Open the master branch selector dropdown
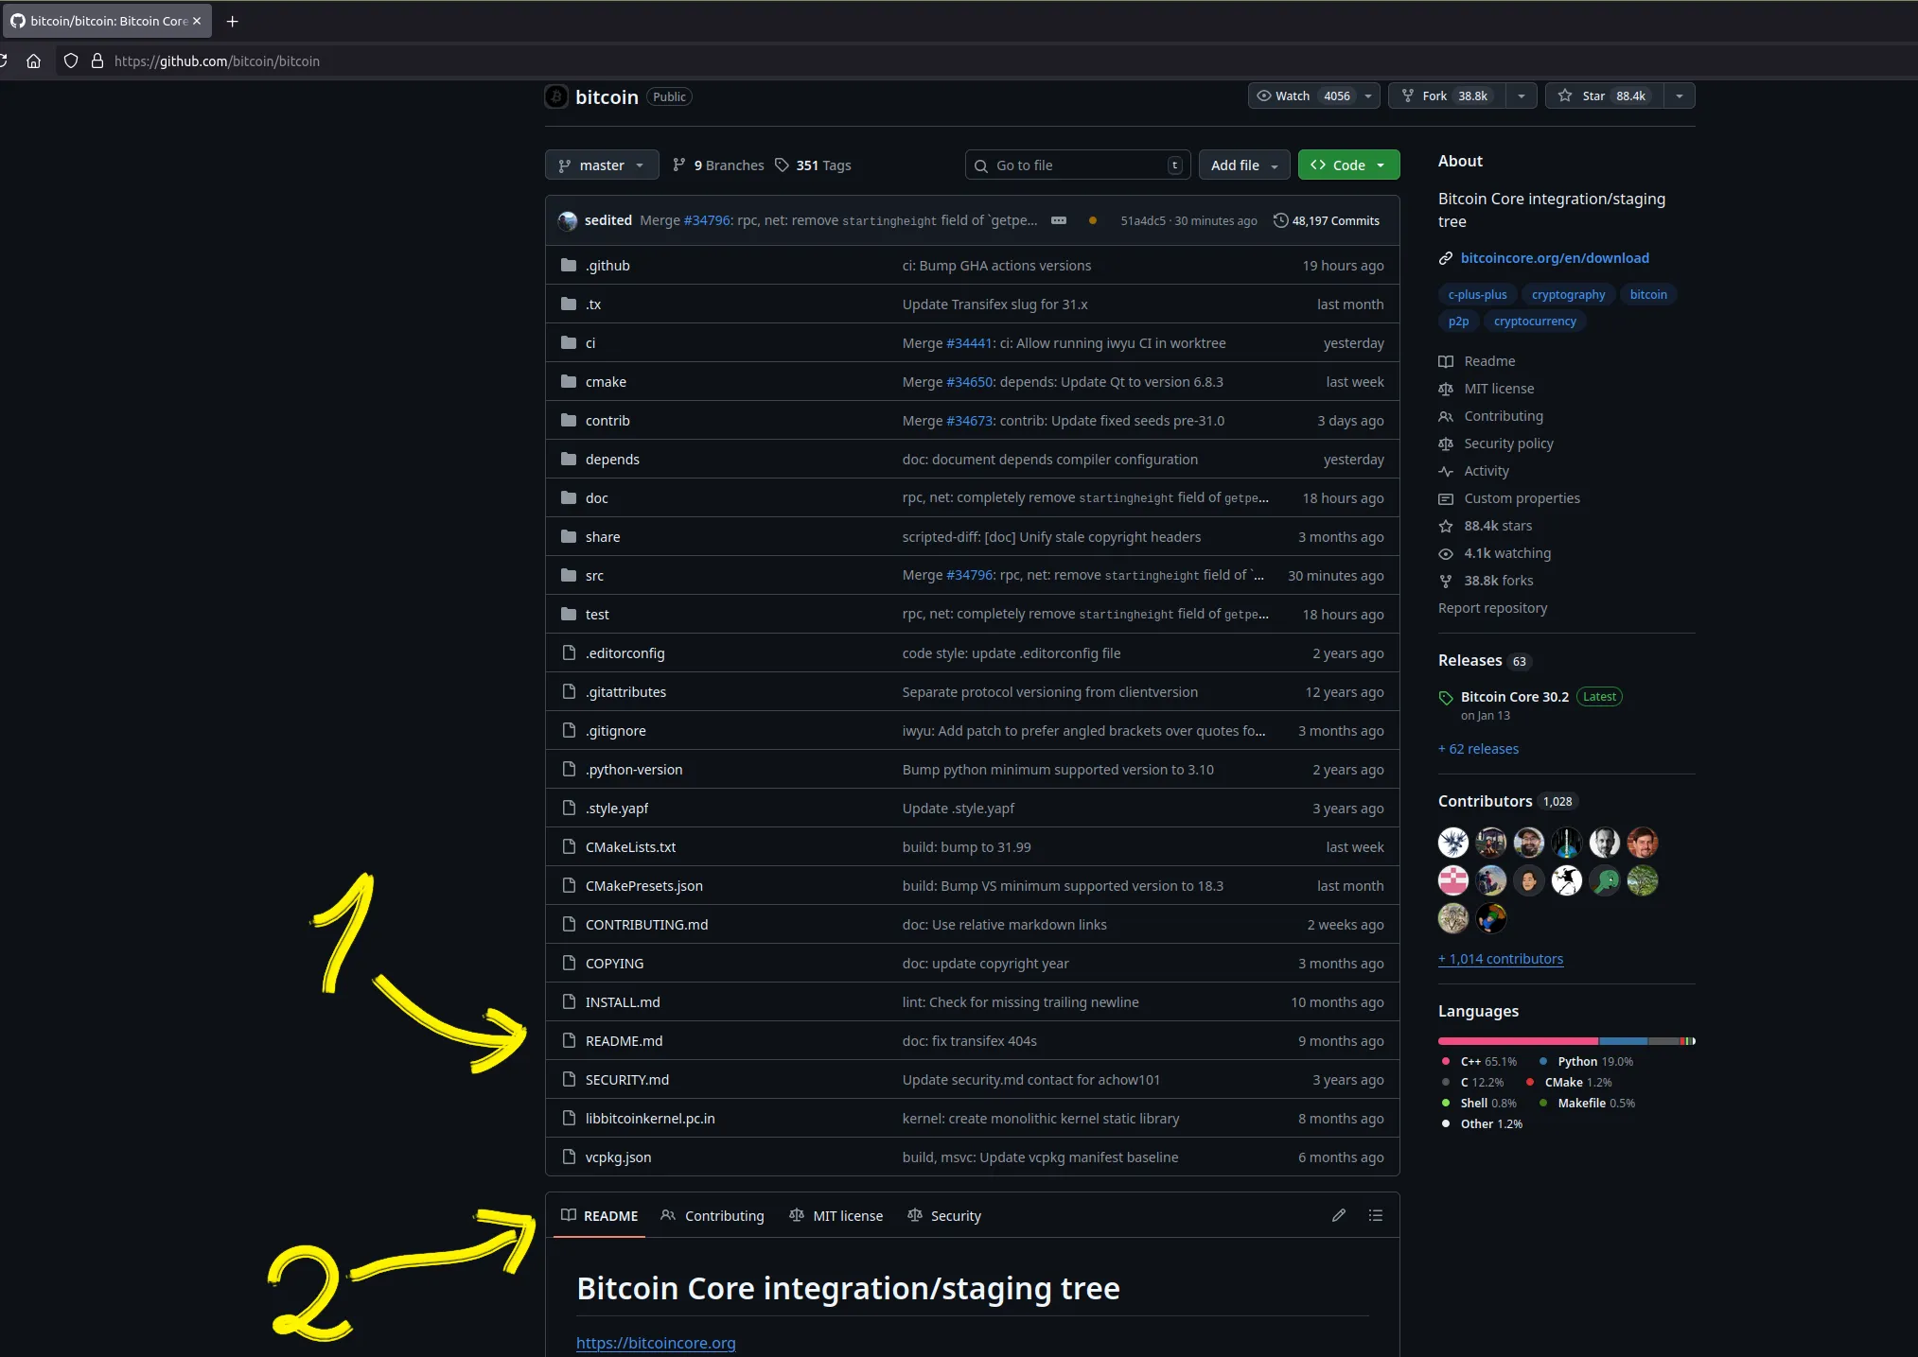1918x1357 pixels. tap(602, 165)
